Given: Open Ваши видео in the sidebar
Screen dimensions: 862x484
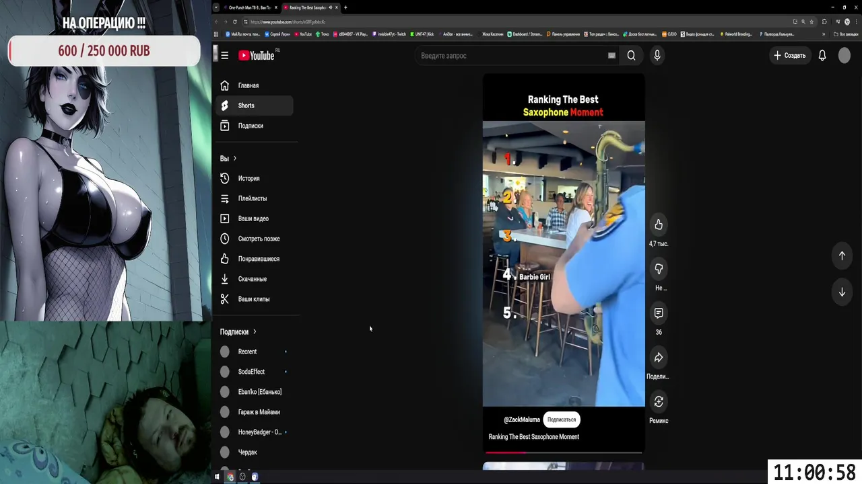Looking at the screenshot, I should point(255,218).
